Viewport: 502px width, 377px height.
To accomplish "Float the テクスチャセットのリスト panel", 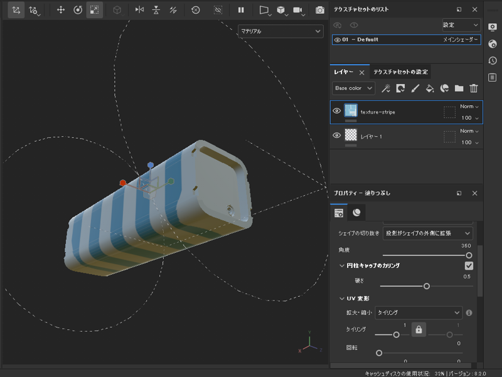I will point(459,9).
